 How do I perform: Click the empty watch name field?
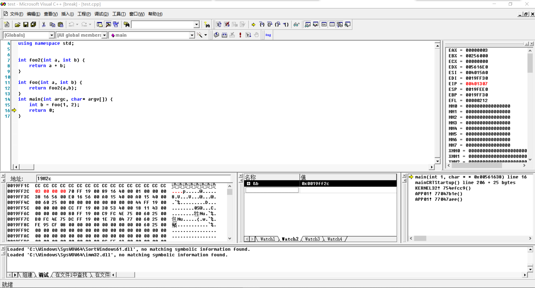[x=272, y=190]
